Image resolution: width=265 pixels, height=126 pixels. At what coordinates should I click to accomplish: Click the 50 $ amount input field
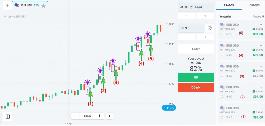[191, 28]
